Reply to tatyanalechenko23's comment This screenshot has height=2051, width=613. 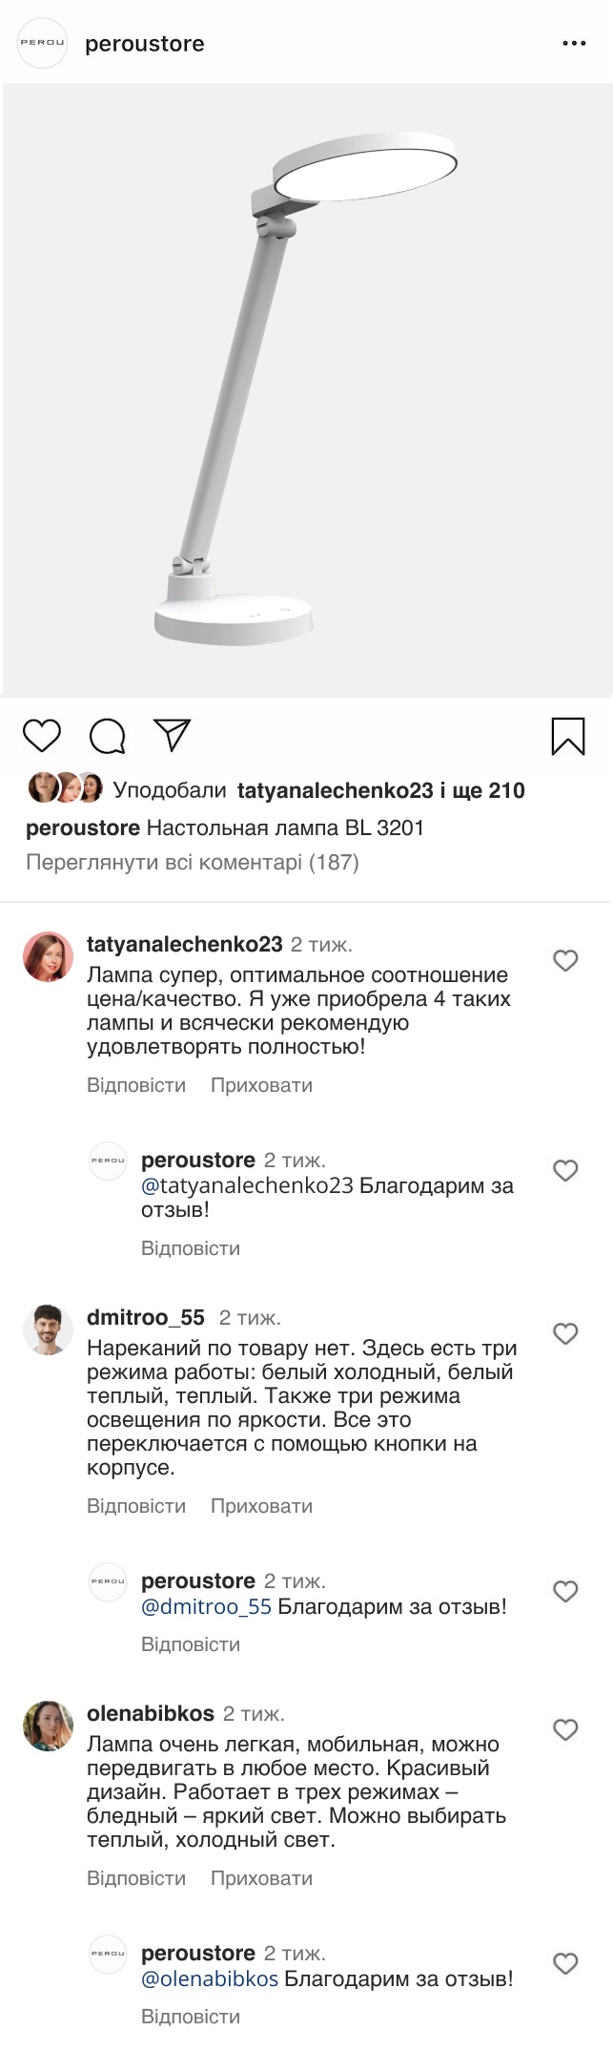[136, 1085]
